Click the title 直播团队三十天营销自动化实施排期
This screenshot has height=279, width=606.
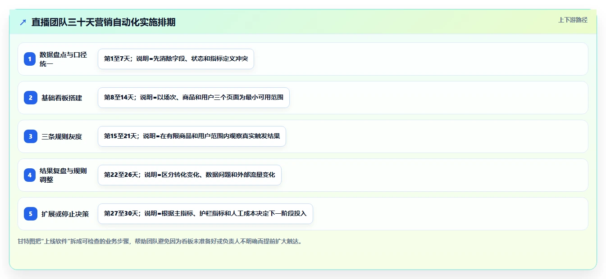103,22
